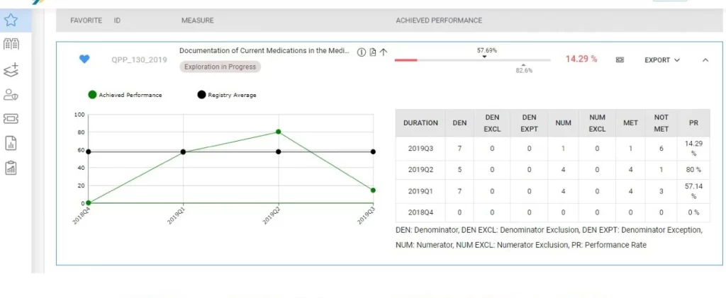Click the 57.14 % performance rate cell
The width and height of the screenshot is (726, 298).
point(693,191)
